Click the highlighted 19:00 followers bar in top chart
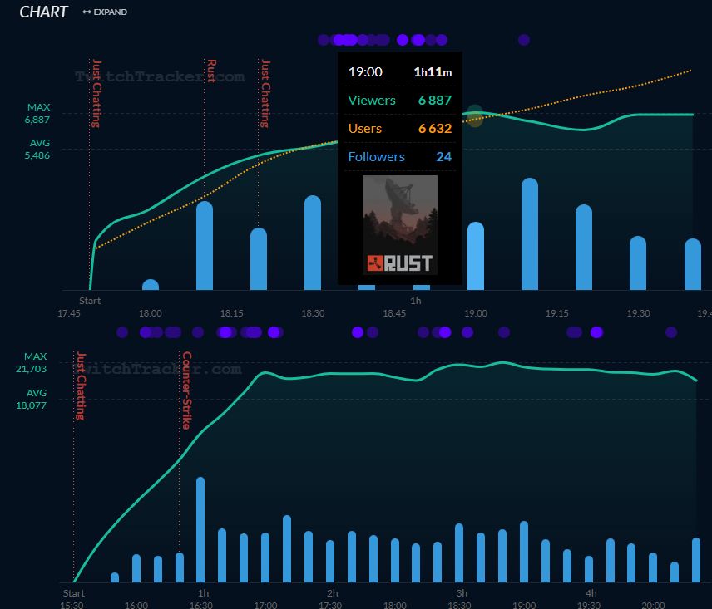Screen dimensions: 712x609 pos(476,256)
